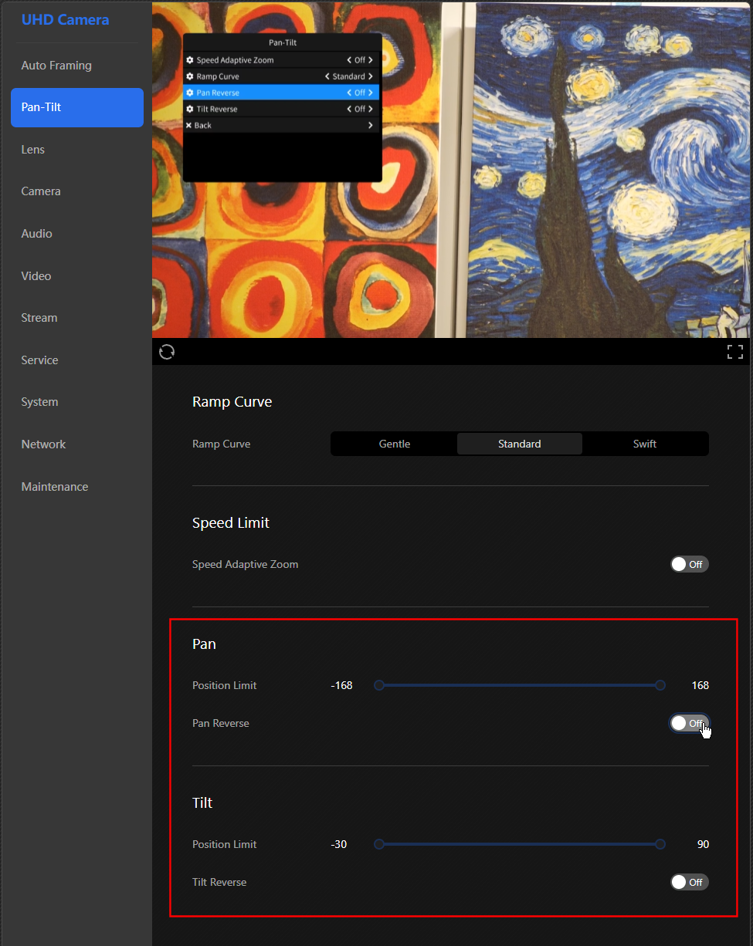Click the gear icon of the overlay Speed Adaptive Zoom row
This screenshot has width=753, height=946.
pos(190,60)
